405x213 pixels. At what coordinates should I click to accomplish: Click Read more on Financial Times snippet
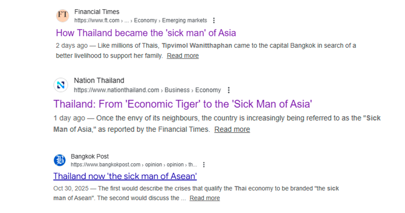183,56
